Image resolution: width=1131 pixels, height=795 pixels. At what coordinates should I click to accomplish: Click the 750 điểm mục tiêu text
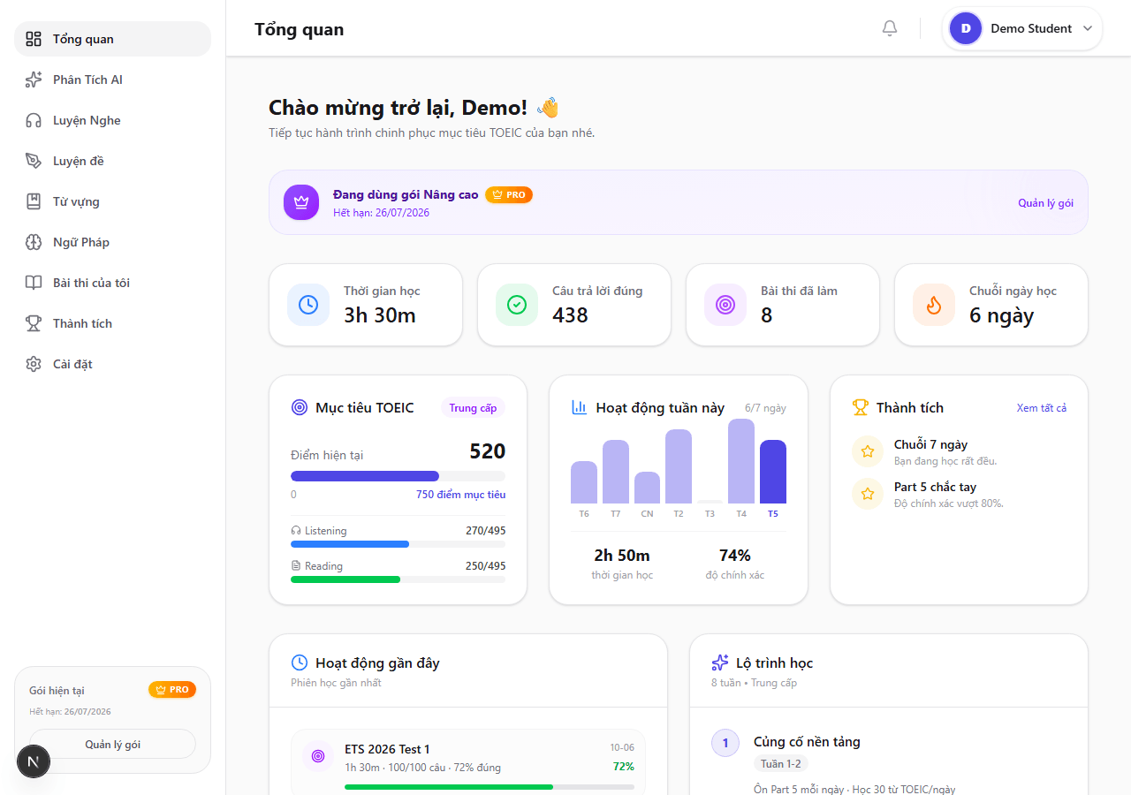tap(461, 495)
